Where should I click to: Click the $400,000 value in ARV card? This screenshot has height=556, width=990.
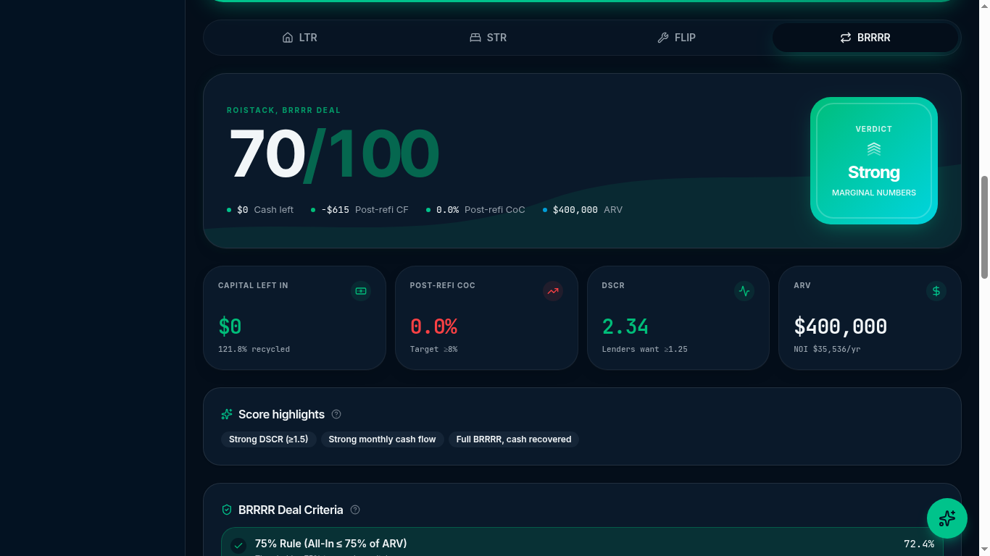841,327
